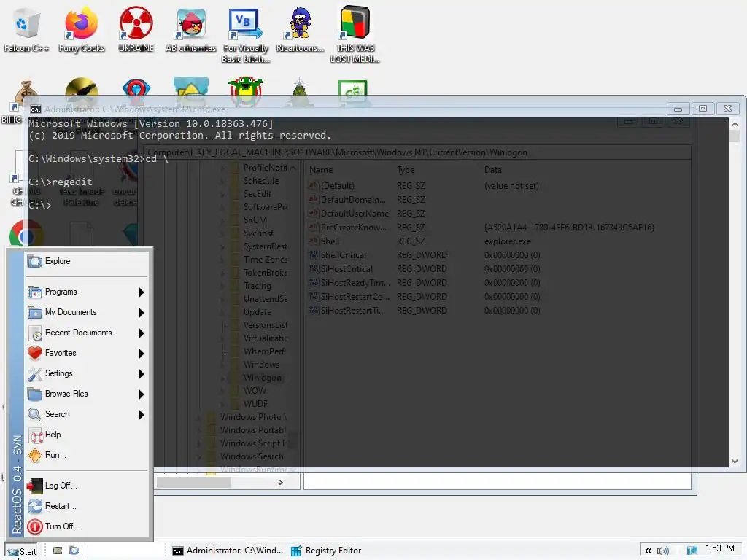Click the Start button on taskbar
Image resolution: width=747 pixels, height=560 pixels.
[22, 551]
